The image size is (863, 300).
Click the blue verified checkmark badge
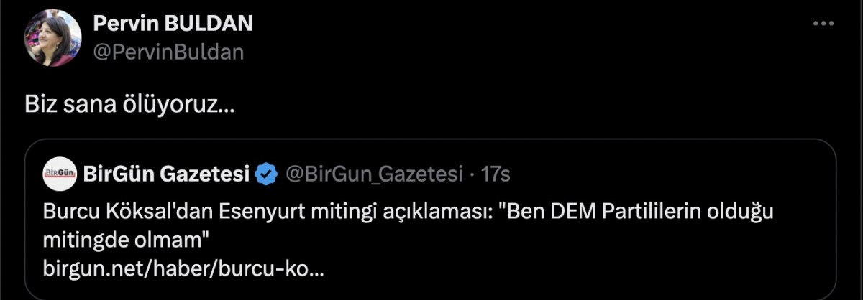tap(267, 174)
